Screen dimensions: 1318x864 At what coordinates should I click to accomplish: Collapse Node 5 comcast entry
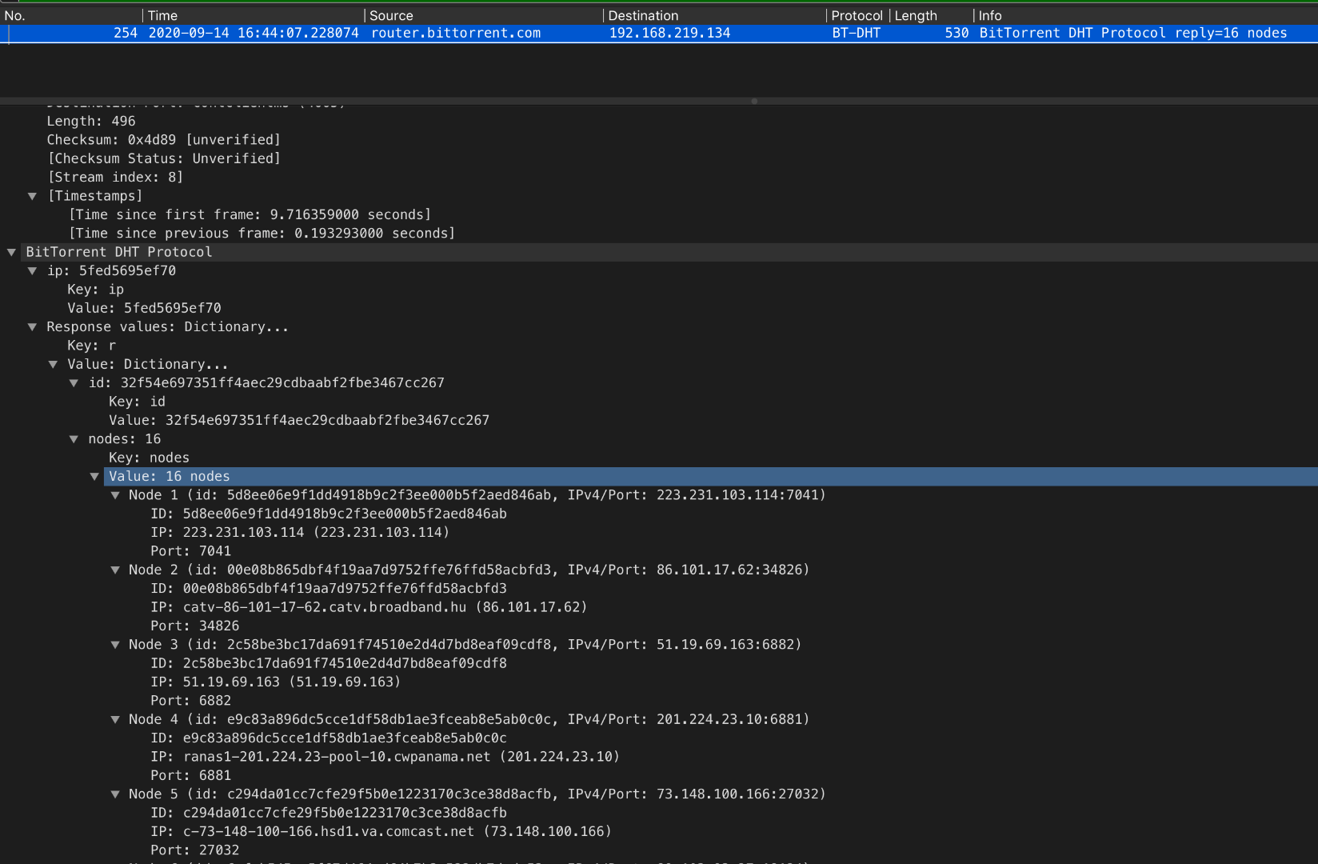115,794
